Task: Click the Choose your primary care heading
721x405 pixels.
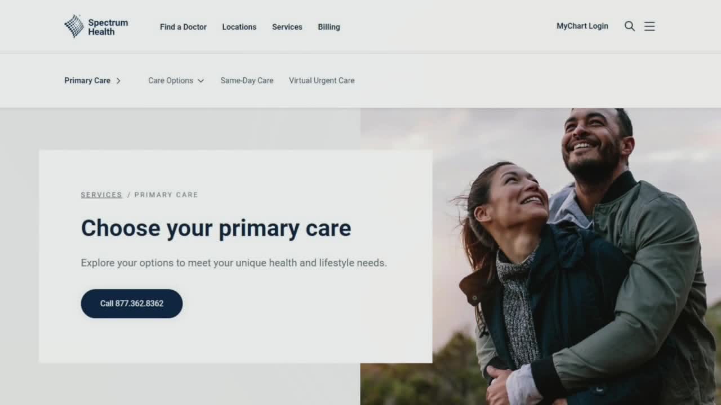Action: click(216, 228)
